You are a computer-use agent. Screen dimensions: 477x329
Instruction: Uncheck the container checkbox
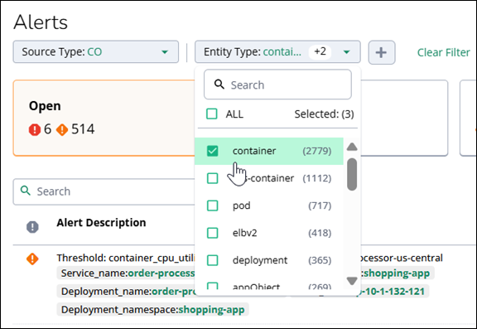coord(212,151)
